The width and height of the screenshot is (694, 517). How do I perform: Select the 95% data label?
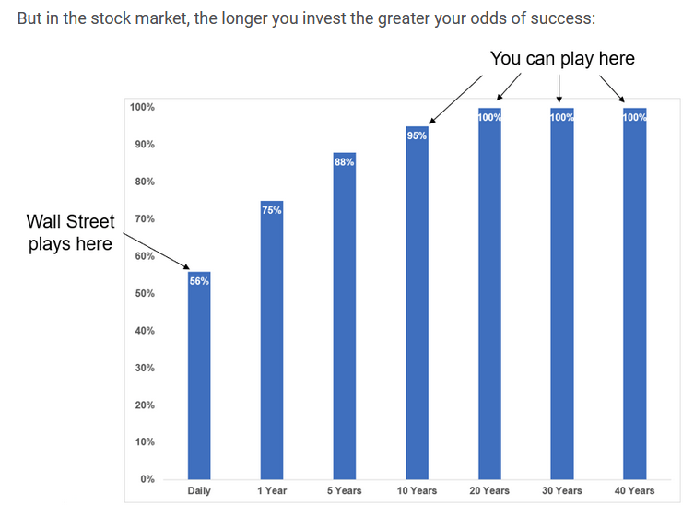(x=417, y=136)
